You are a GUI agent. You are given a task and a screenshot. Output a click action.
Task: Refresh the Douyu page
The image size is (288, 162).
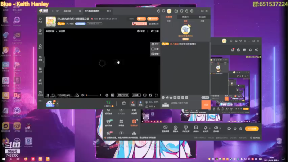58,11
